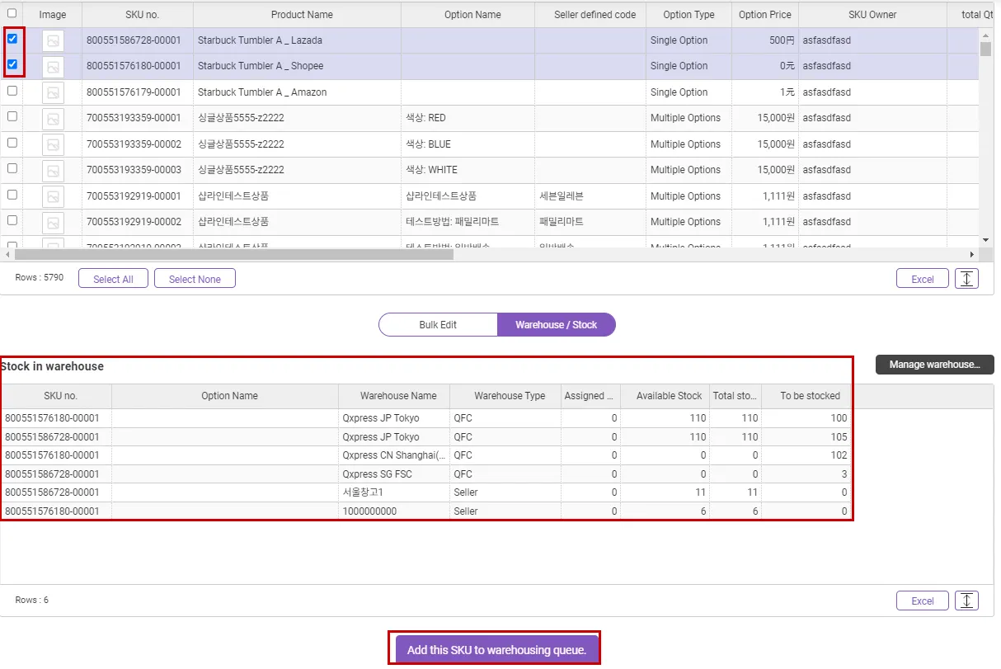Click image placeholder for 색상: RED row
The image size is (1001, 669).
(x=53, y=119)
